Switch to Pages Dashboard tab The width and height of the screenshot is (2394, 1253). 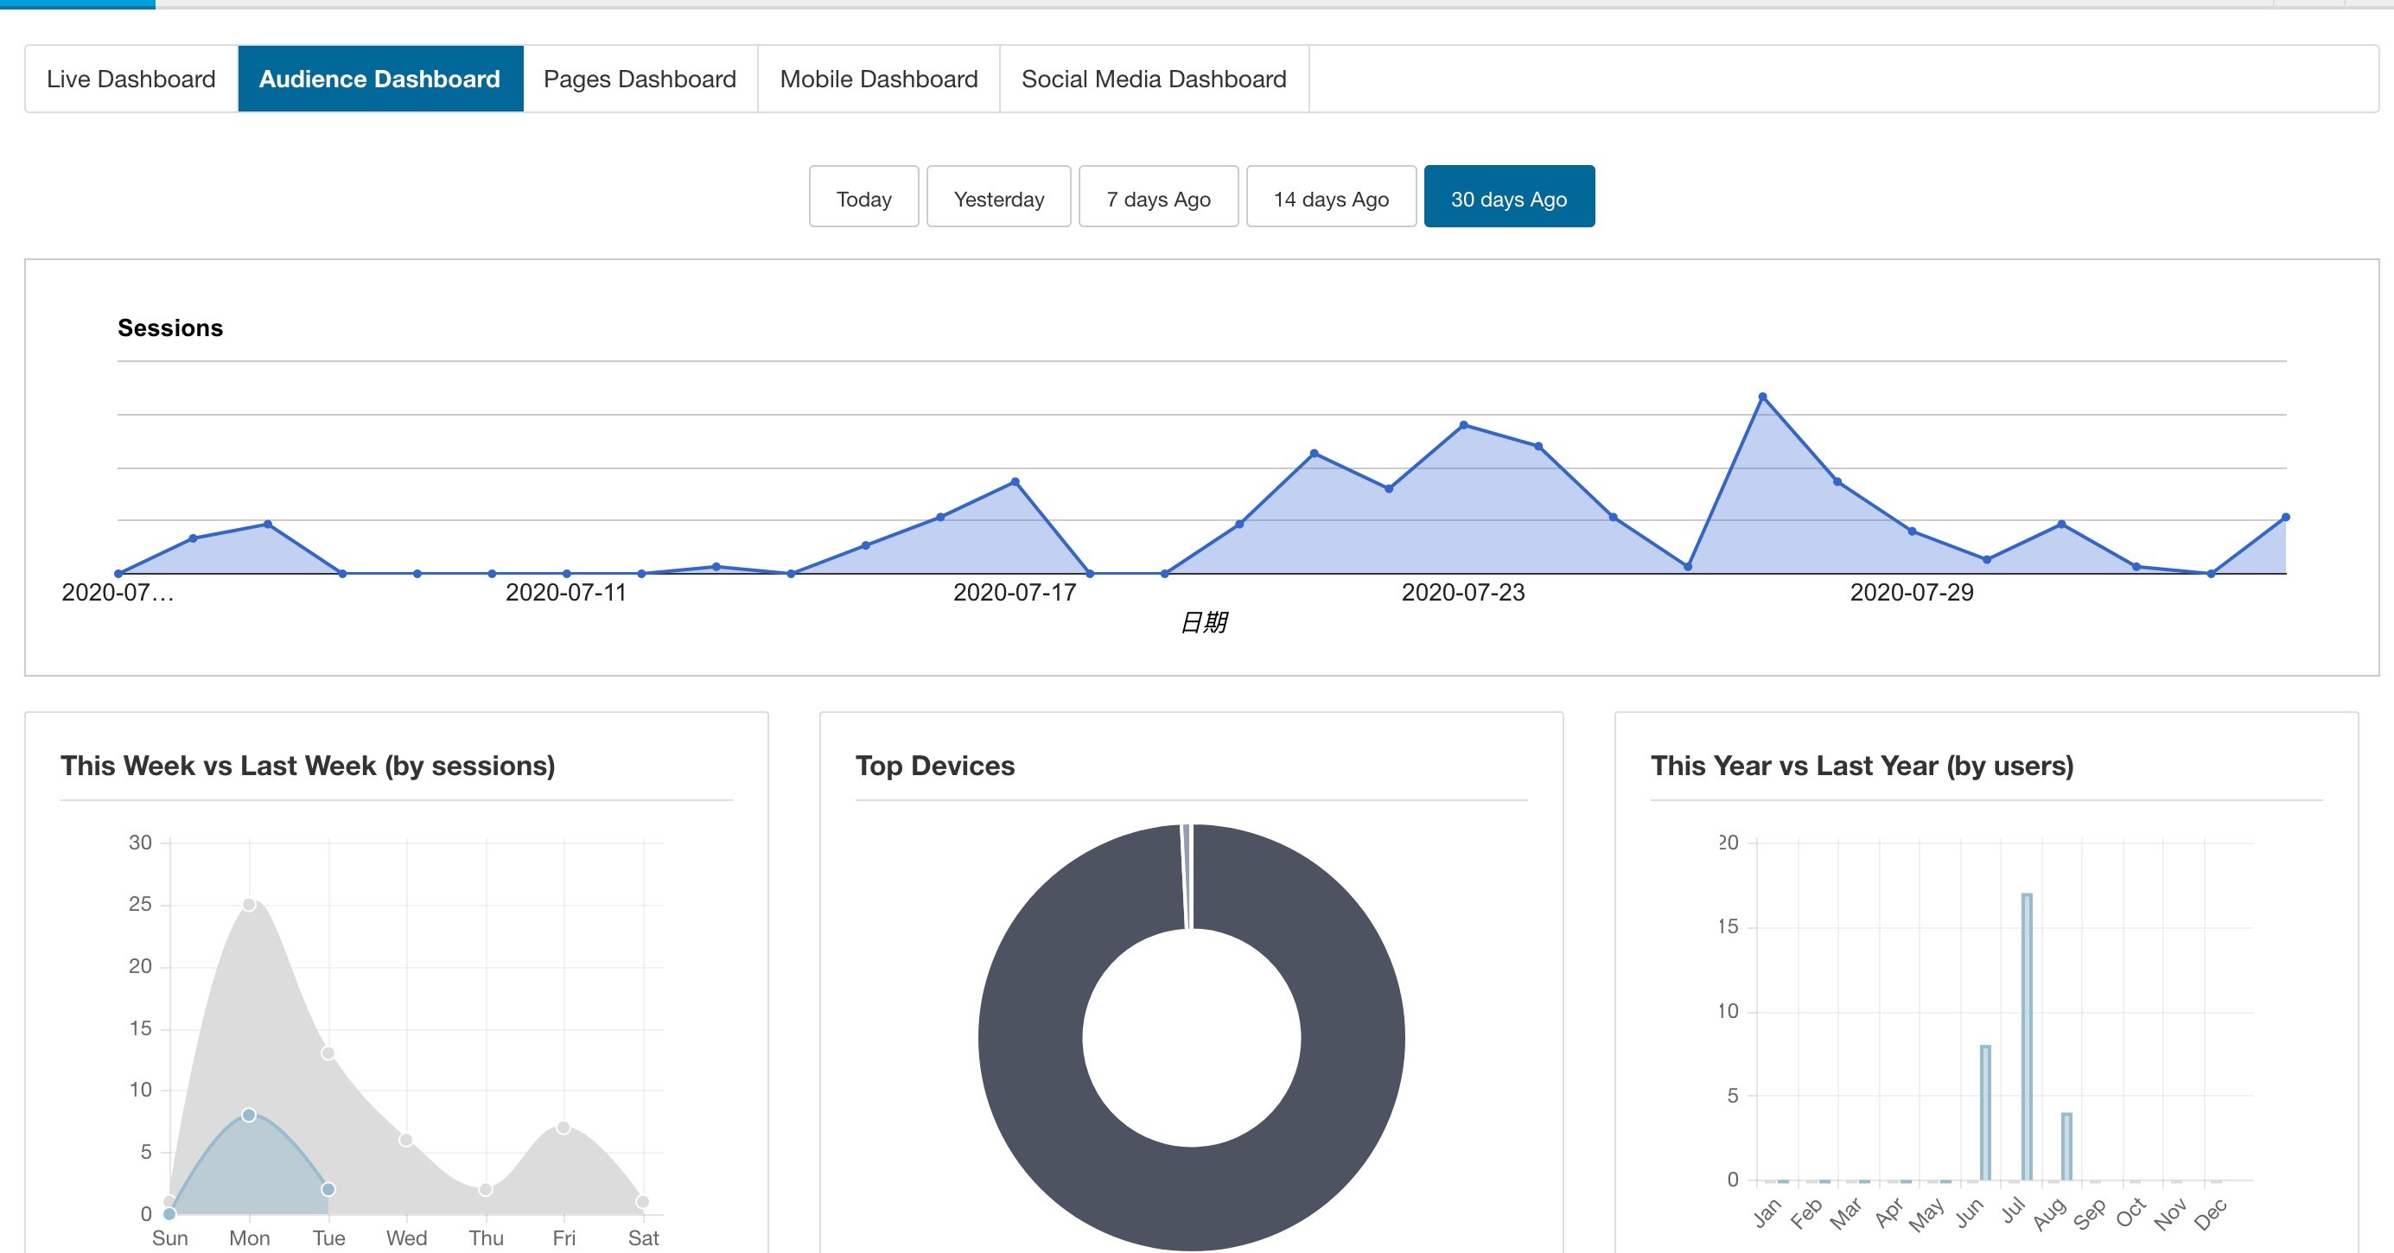(x=640, y=79)
